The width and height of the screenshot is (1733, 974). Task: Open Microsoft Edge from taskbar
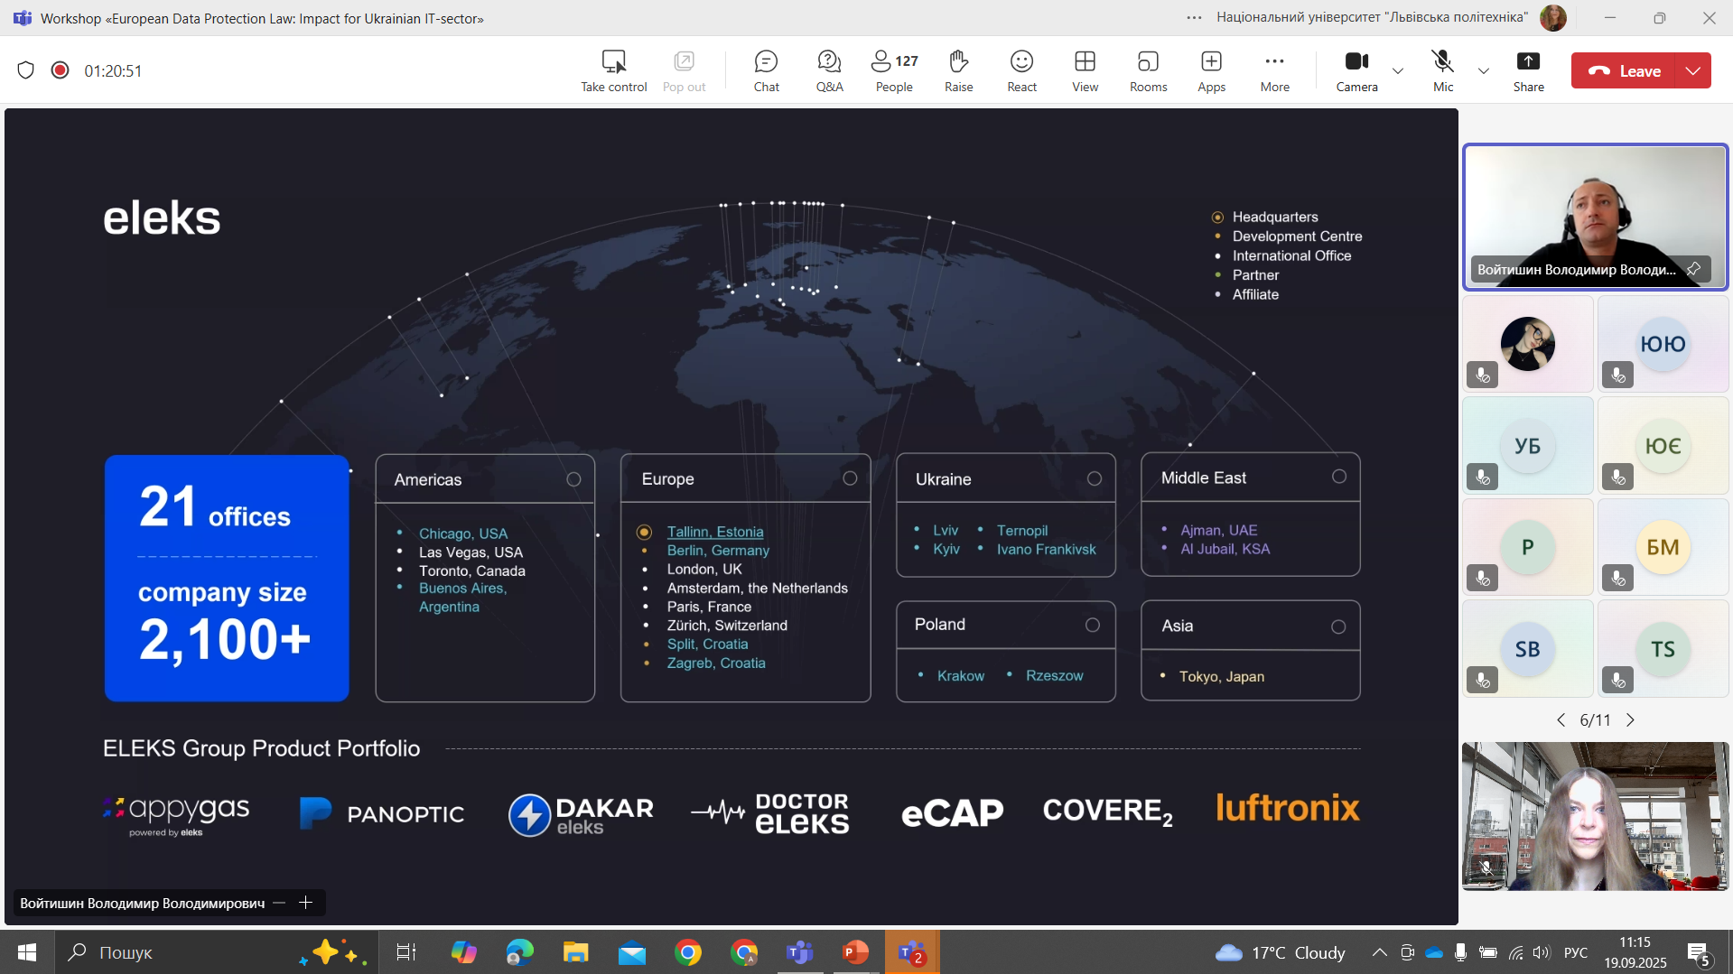point(519,952)
